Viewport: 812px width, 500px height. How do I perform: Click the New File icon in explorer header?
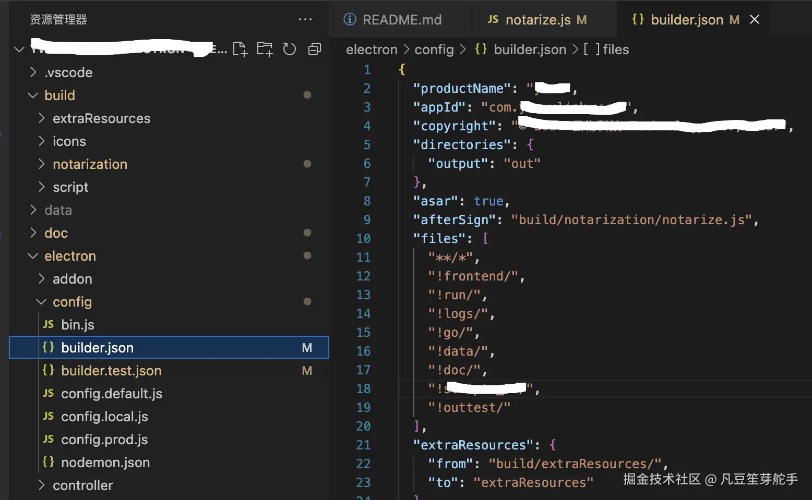point(240,49)
